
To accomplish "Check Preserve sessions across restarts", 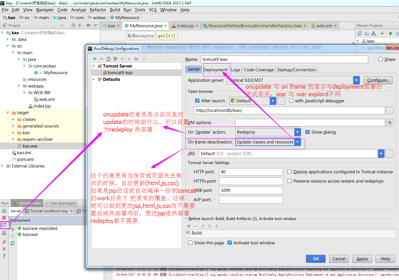I will coord(289,181).
